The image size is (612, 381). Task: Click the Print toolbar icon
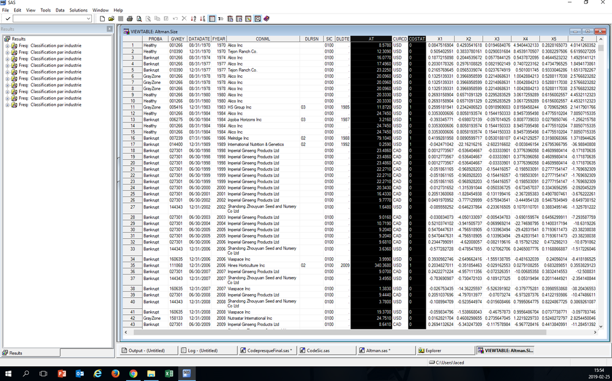coord(130,19)
